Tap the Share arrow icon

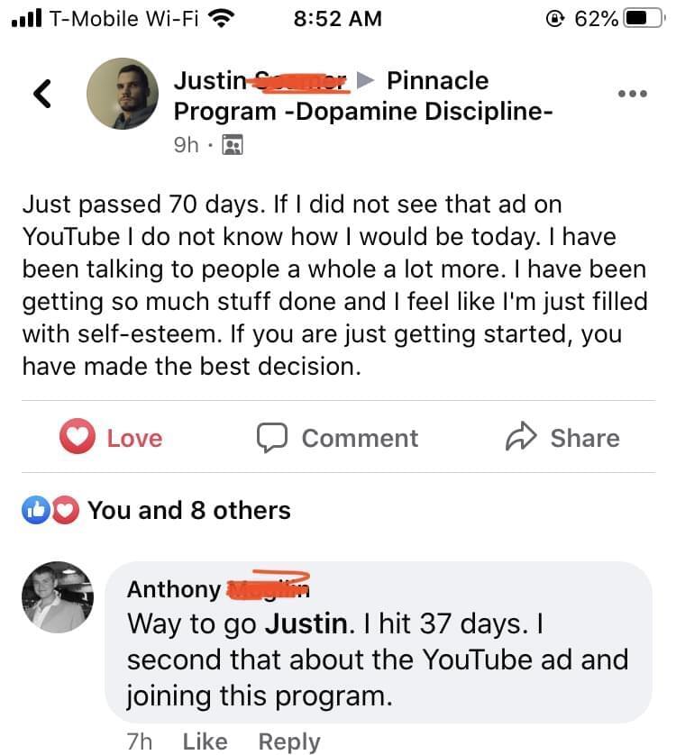point(519,438)
